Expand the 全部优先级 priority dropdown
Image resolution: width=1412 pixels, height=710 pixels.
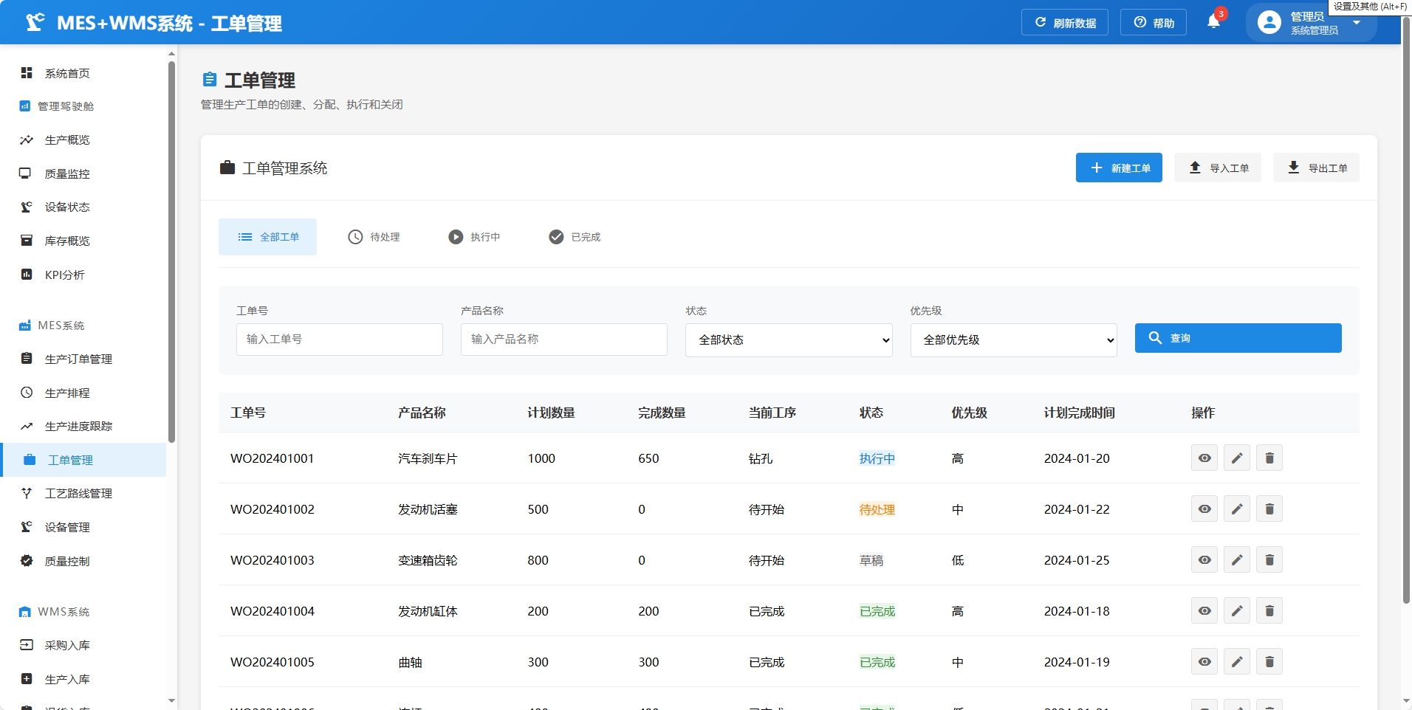[x=1014, y=340]
